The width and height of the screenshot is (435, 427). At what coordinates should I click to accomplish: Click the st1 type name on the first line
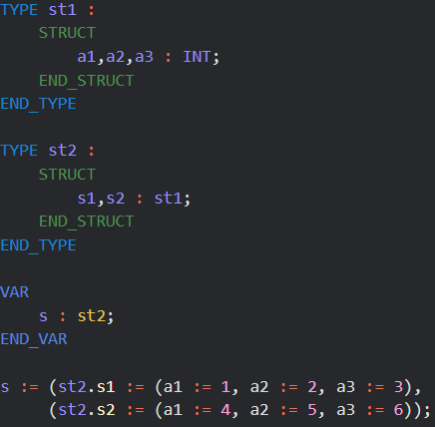coord(63,10)
